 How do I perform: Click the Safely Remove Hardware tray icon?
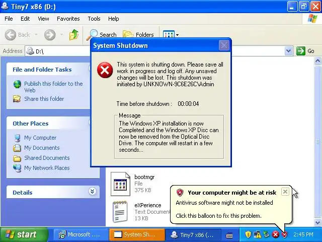pos(266,234)
